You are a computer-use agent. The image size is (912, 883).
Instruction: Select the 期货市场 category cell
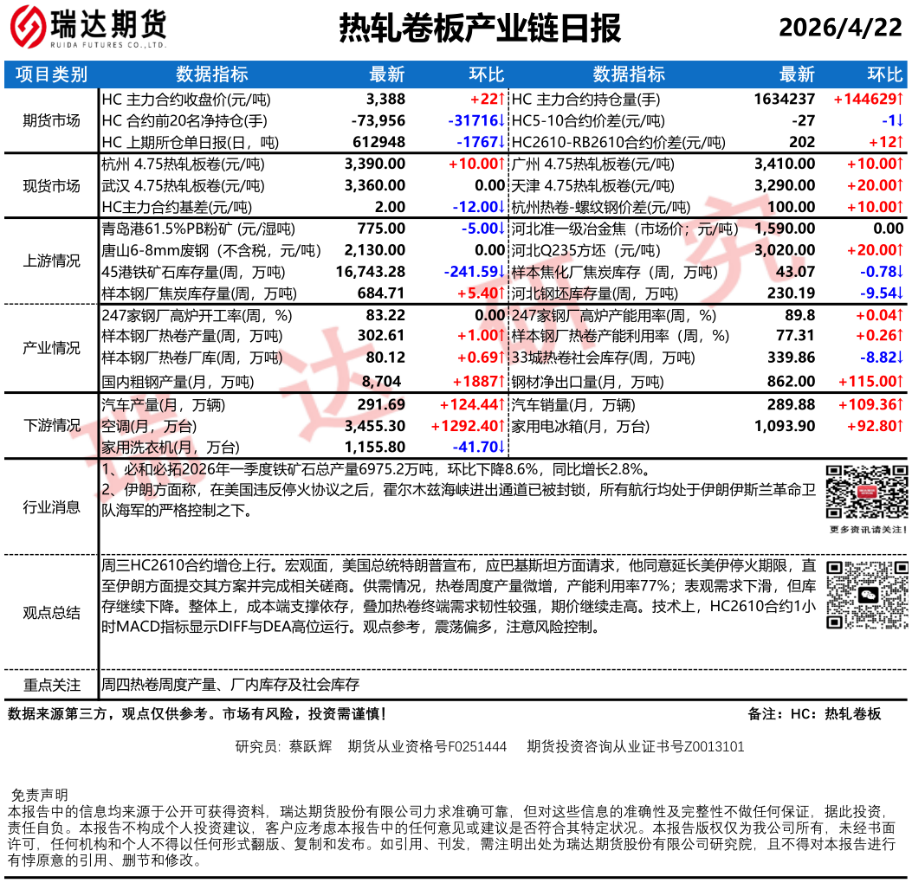pos(51,120)
